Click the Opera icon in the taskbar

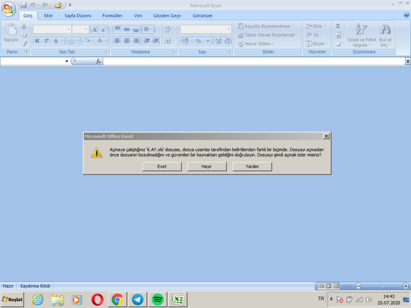point(97,299)
